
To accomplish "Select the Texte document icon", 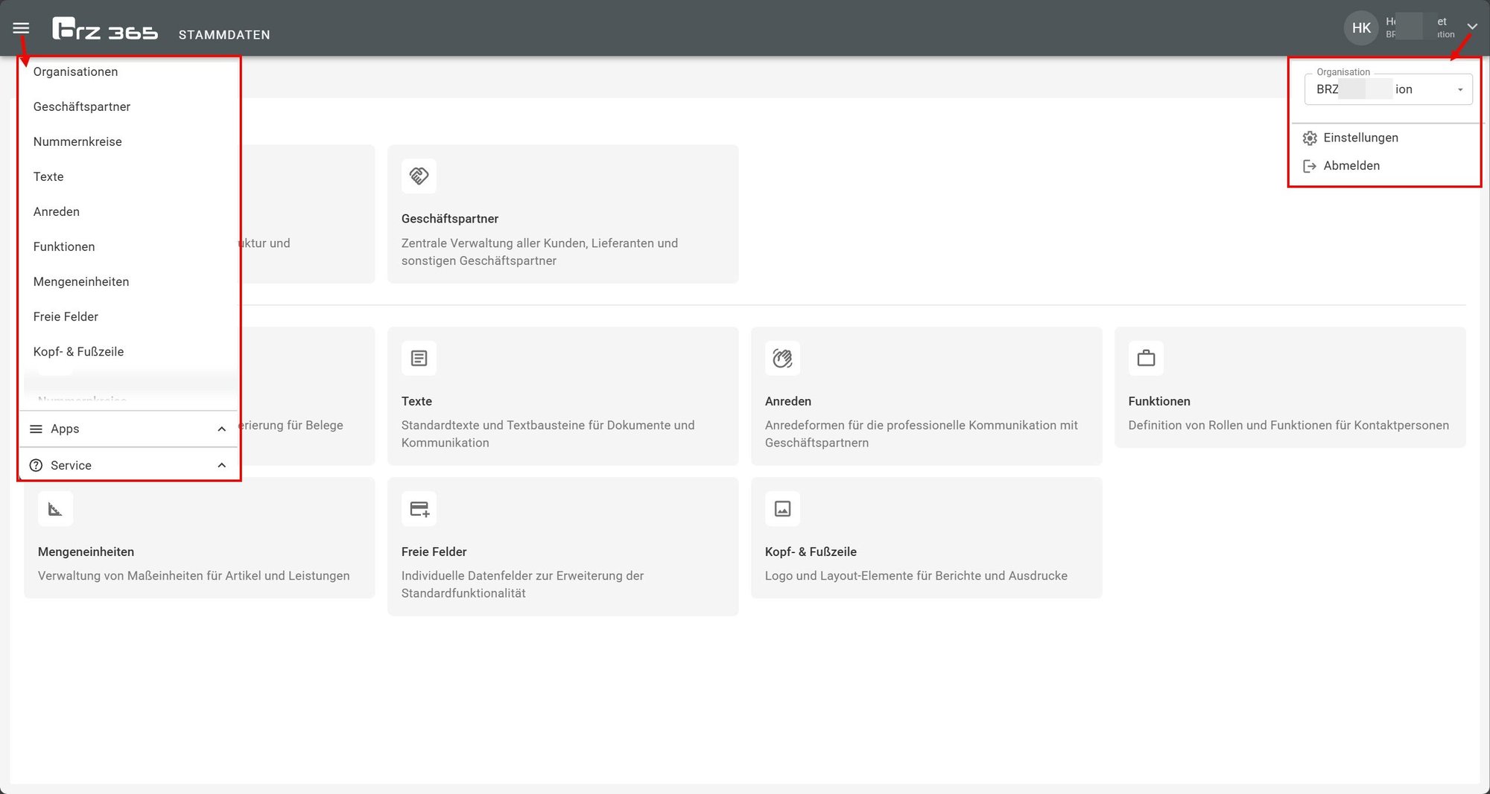I will pos(419,358).
